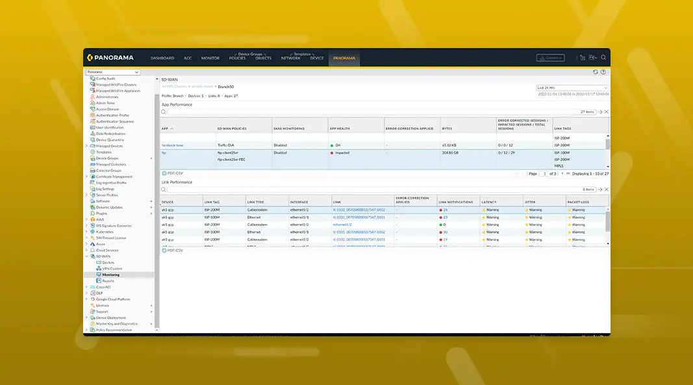Screen dimensions: 693x385
Task: Expand the Managed Devices tree node
Action: coord(86,146)
